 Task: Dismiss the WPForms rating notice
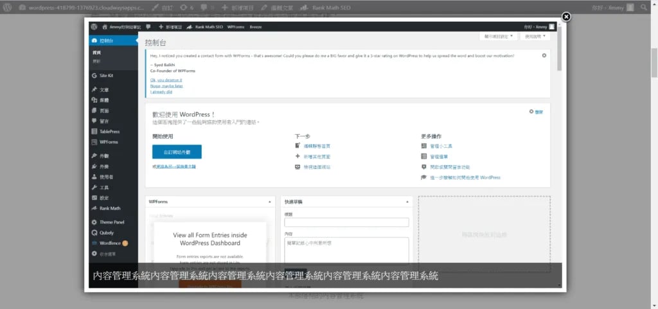coord(544,55)
